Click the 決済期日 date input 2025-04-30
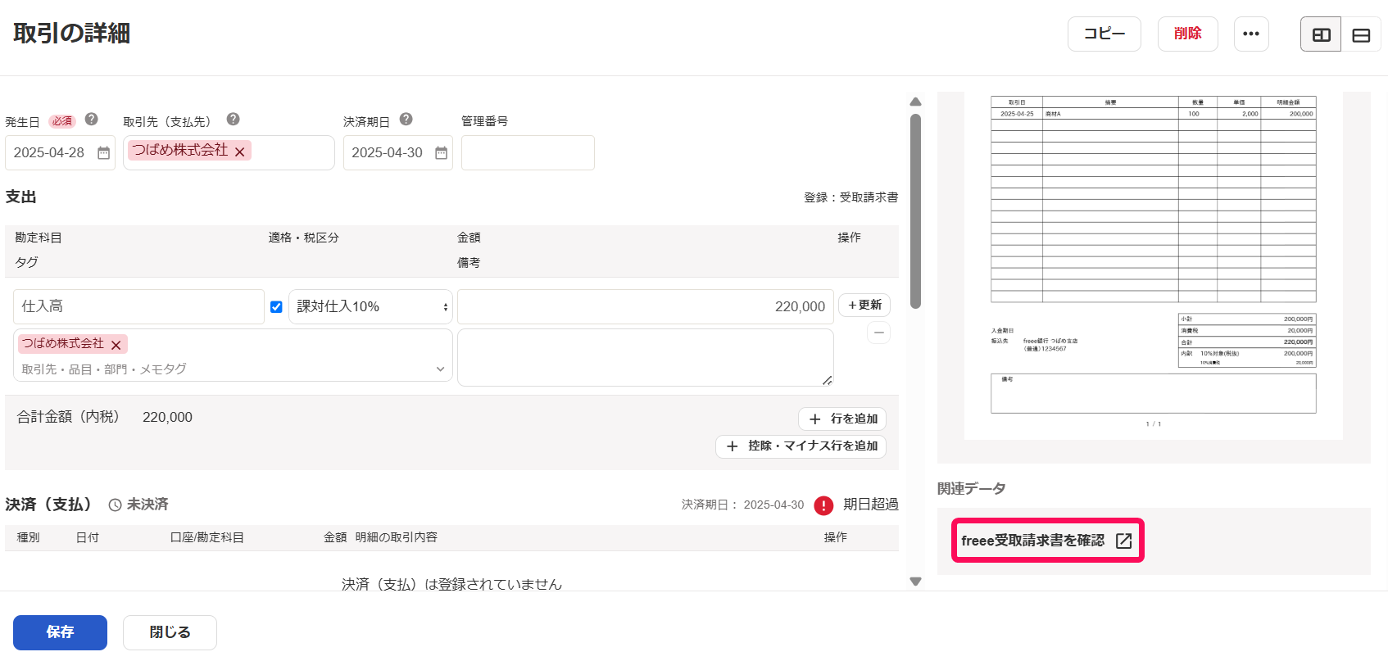 [x=397, y=153]
